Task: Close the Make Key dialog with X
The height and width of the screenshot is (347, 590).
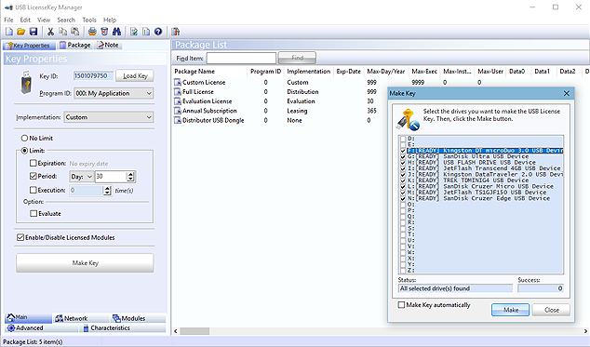Action: tap(567, 93)
